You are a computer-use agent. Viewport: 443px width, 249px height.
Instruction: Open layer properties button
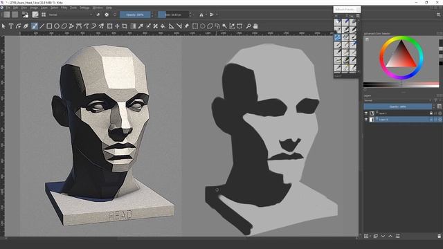coord(398,236)
